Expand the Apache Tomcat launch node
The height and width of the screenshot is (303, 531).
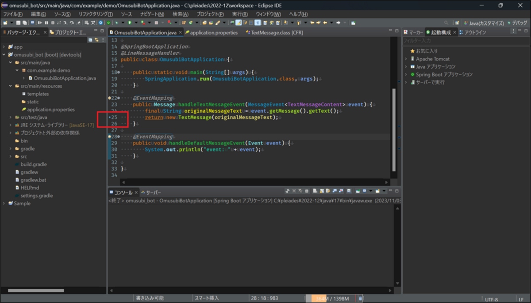(x=406, y=59)
